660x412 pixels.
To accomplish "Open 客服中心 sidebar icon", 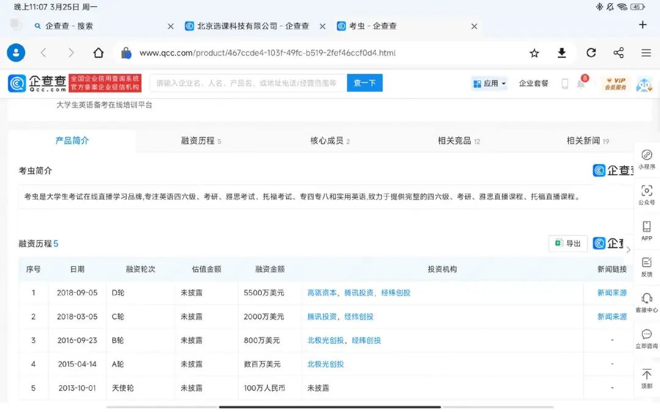I will click(647, 303).
